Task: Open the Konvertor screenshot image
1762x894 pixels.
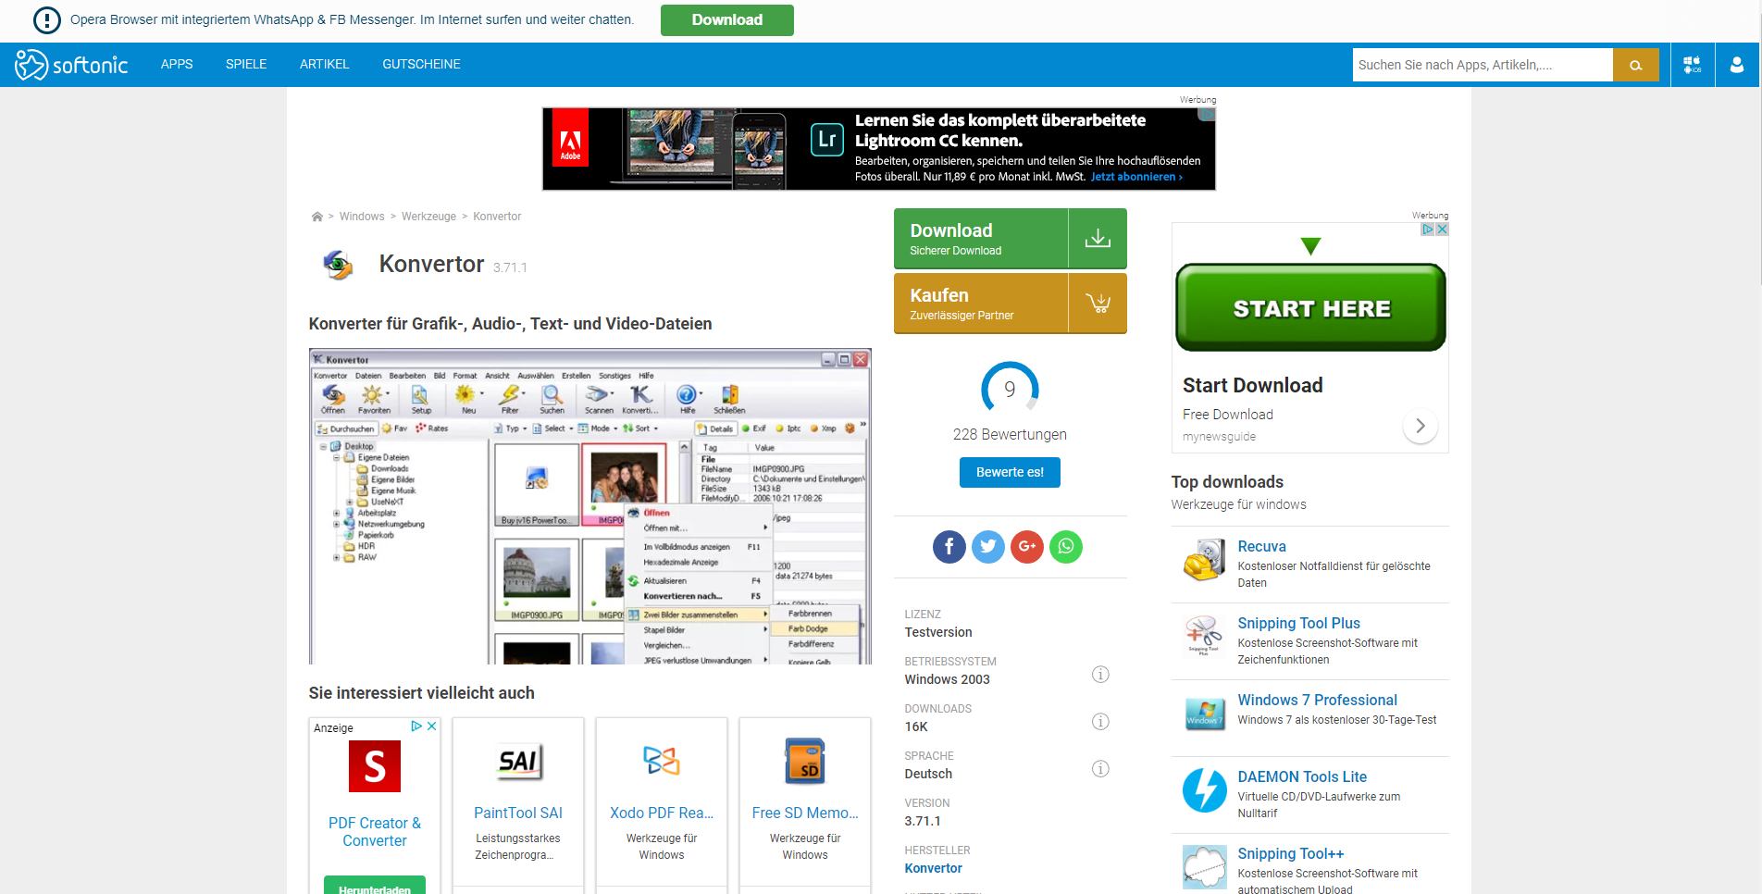Action: pos(590,506)
